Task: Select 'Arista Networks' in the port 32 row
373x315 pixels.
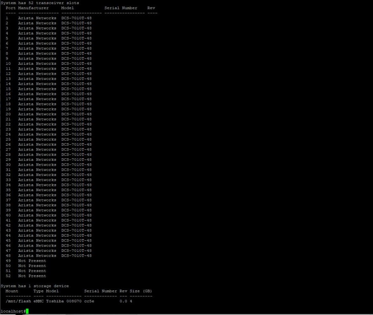Action: [37, 175]
